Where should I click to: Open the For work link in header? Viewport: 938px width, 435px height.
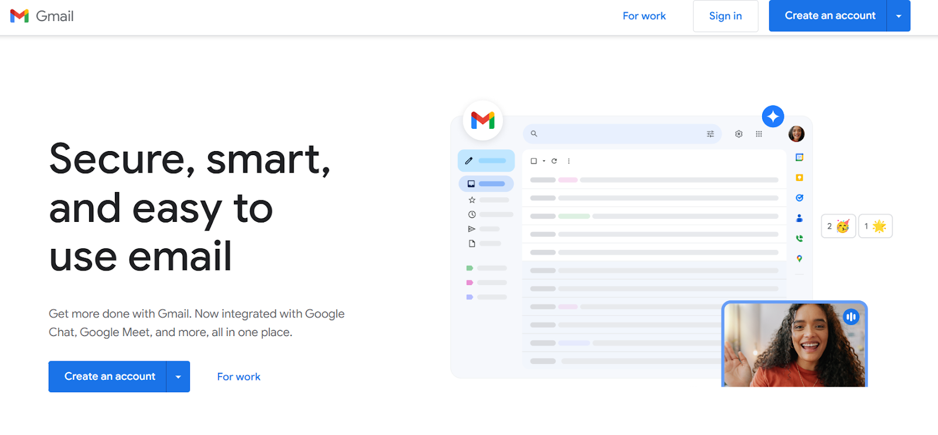[644, 16]
